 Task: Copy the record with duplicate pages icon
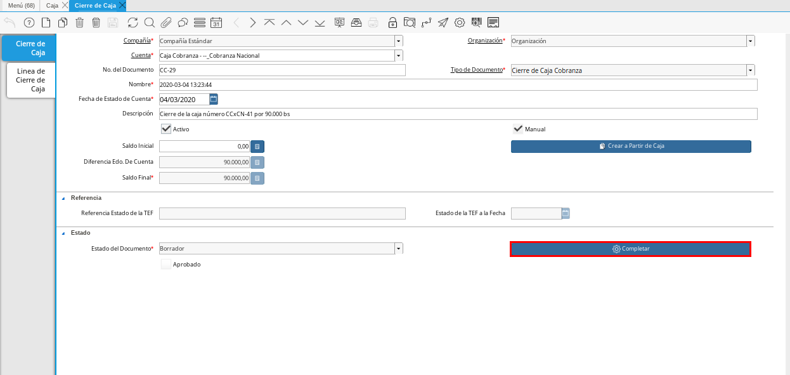pyautogui.click(x=63, y=23)
